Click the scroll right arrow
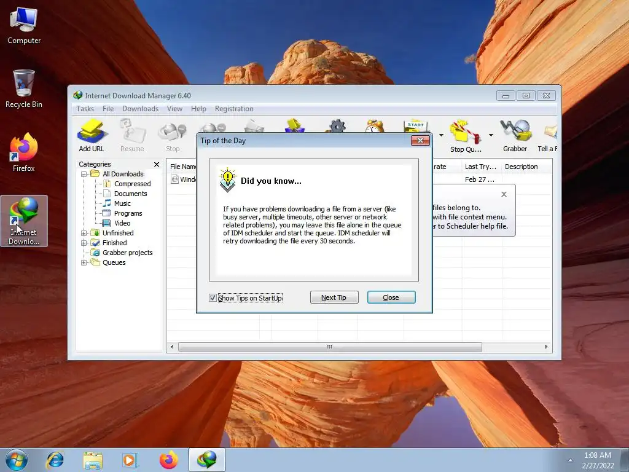 point(546,347)
